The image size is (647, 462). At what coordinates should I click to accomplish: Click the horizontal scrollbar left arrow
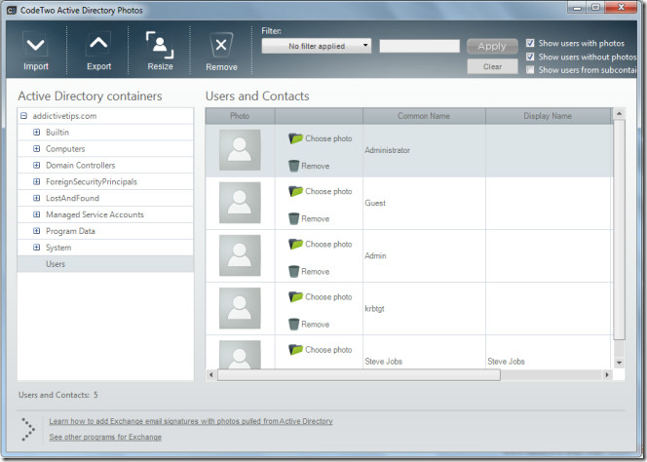[210, 375]
